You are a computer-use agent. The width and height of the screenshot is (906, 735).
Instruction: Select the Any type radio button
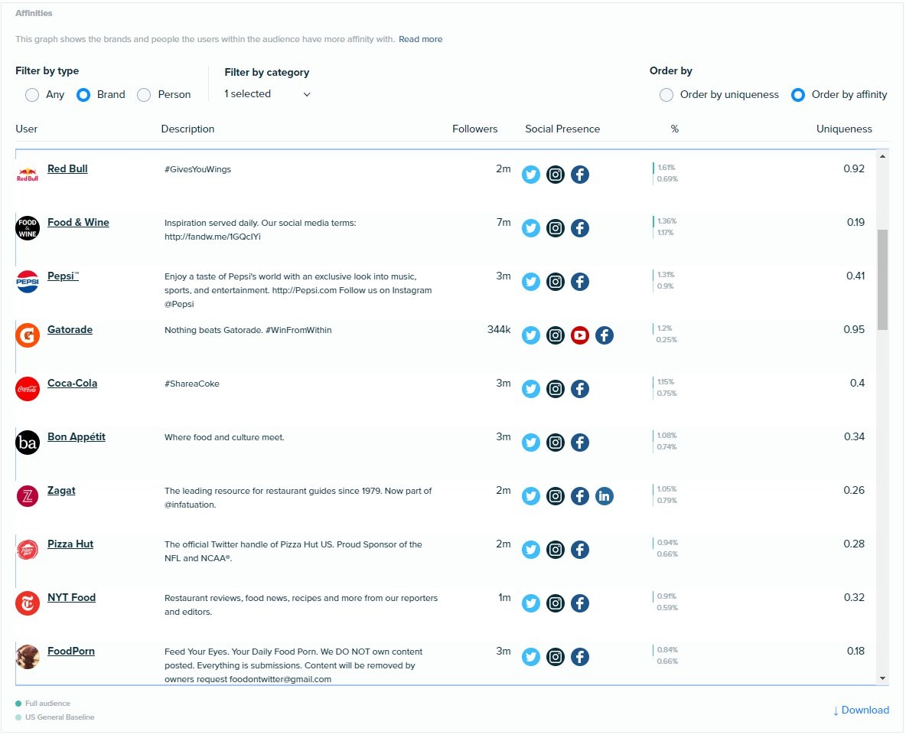pyautogui.click(x=32, y=95)
